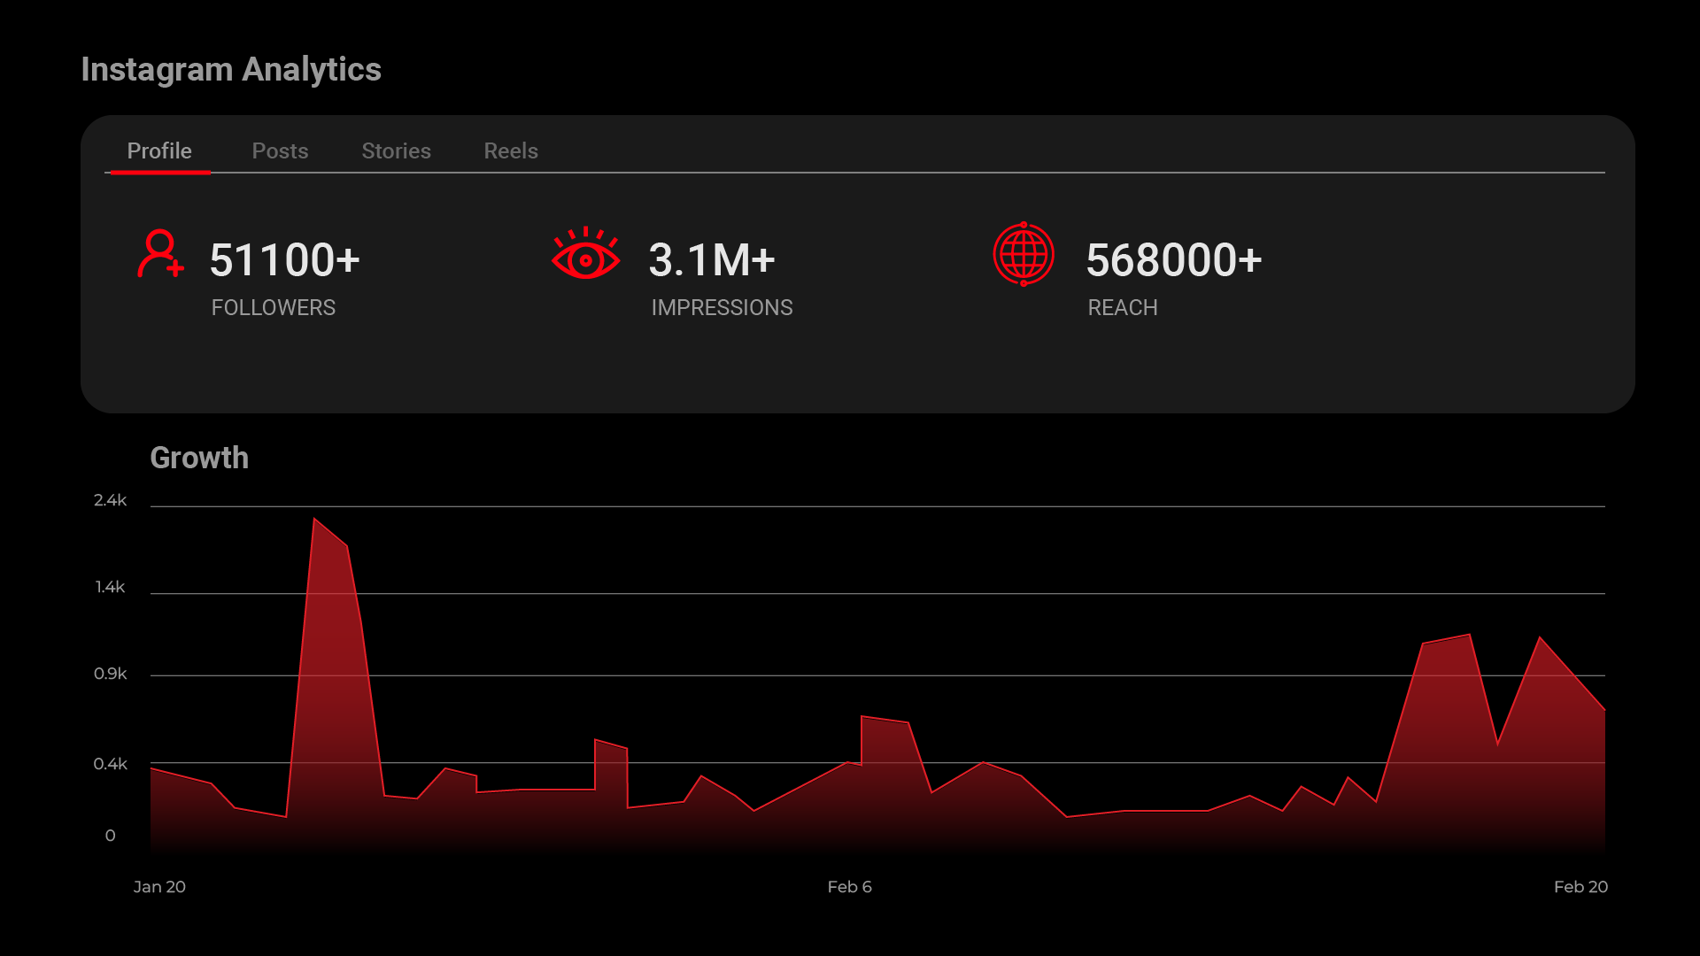1700x956 pixels.
Task: Click the Growth chart title
Action: pyautogui.click(x=199, y=458)
